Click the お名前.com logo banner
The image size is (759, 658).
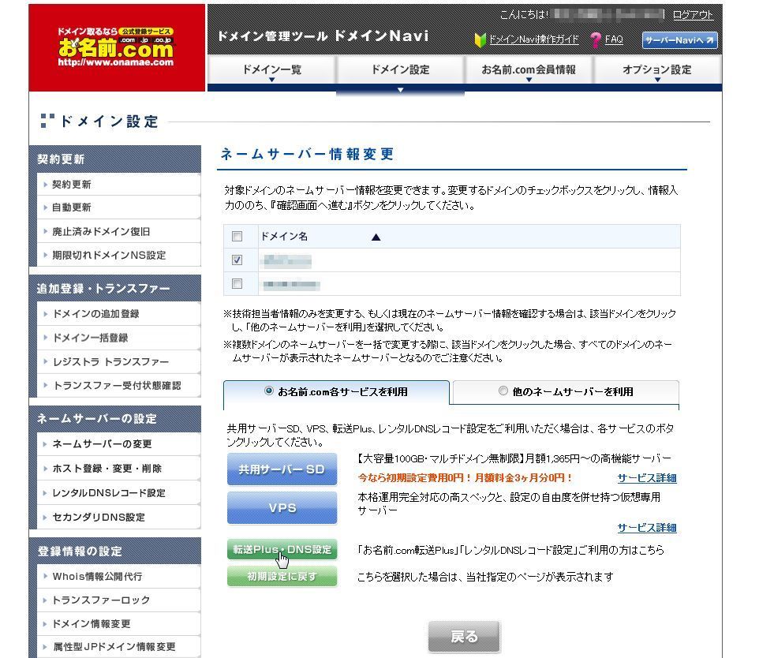(117, 47)
